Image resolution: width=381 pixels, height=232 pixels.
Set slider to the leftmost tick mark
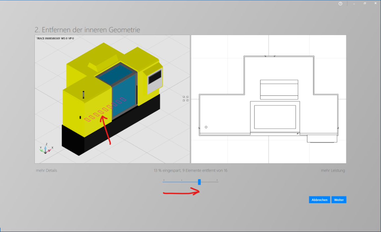point(164,180)
